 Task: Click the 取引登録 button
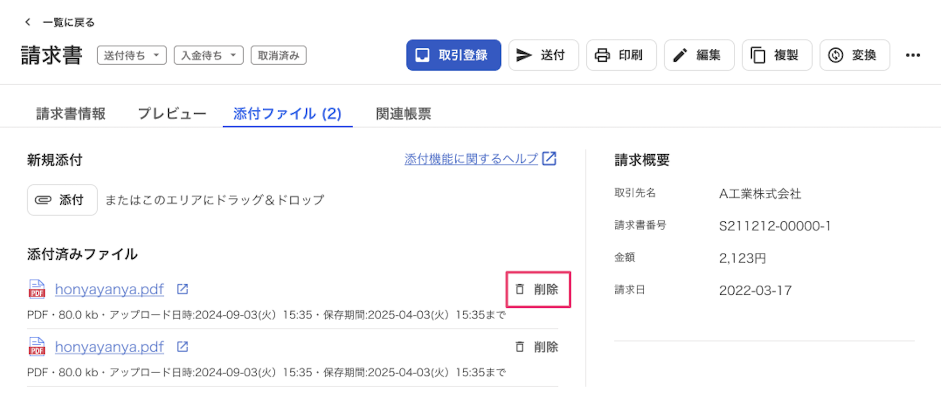(454, 55)
